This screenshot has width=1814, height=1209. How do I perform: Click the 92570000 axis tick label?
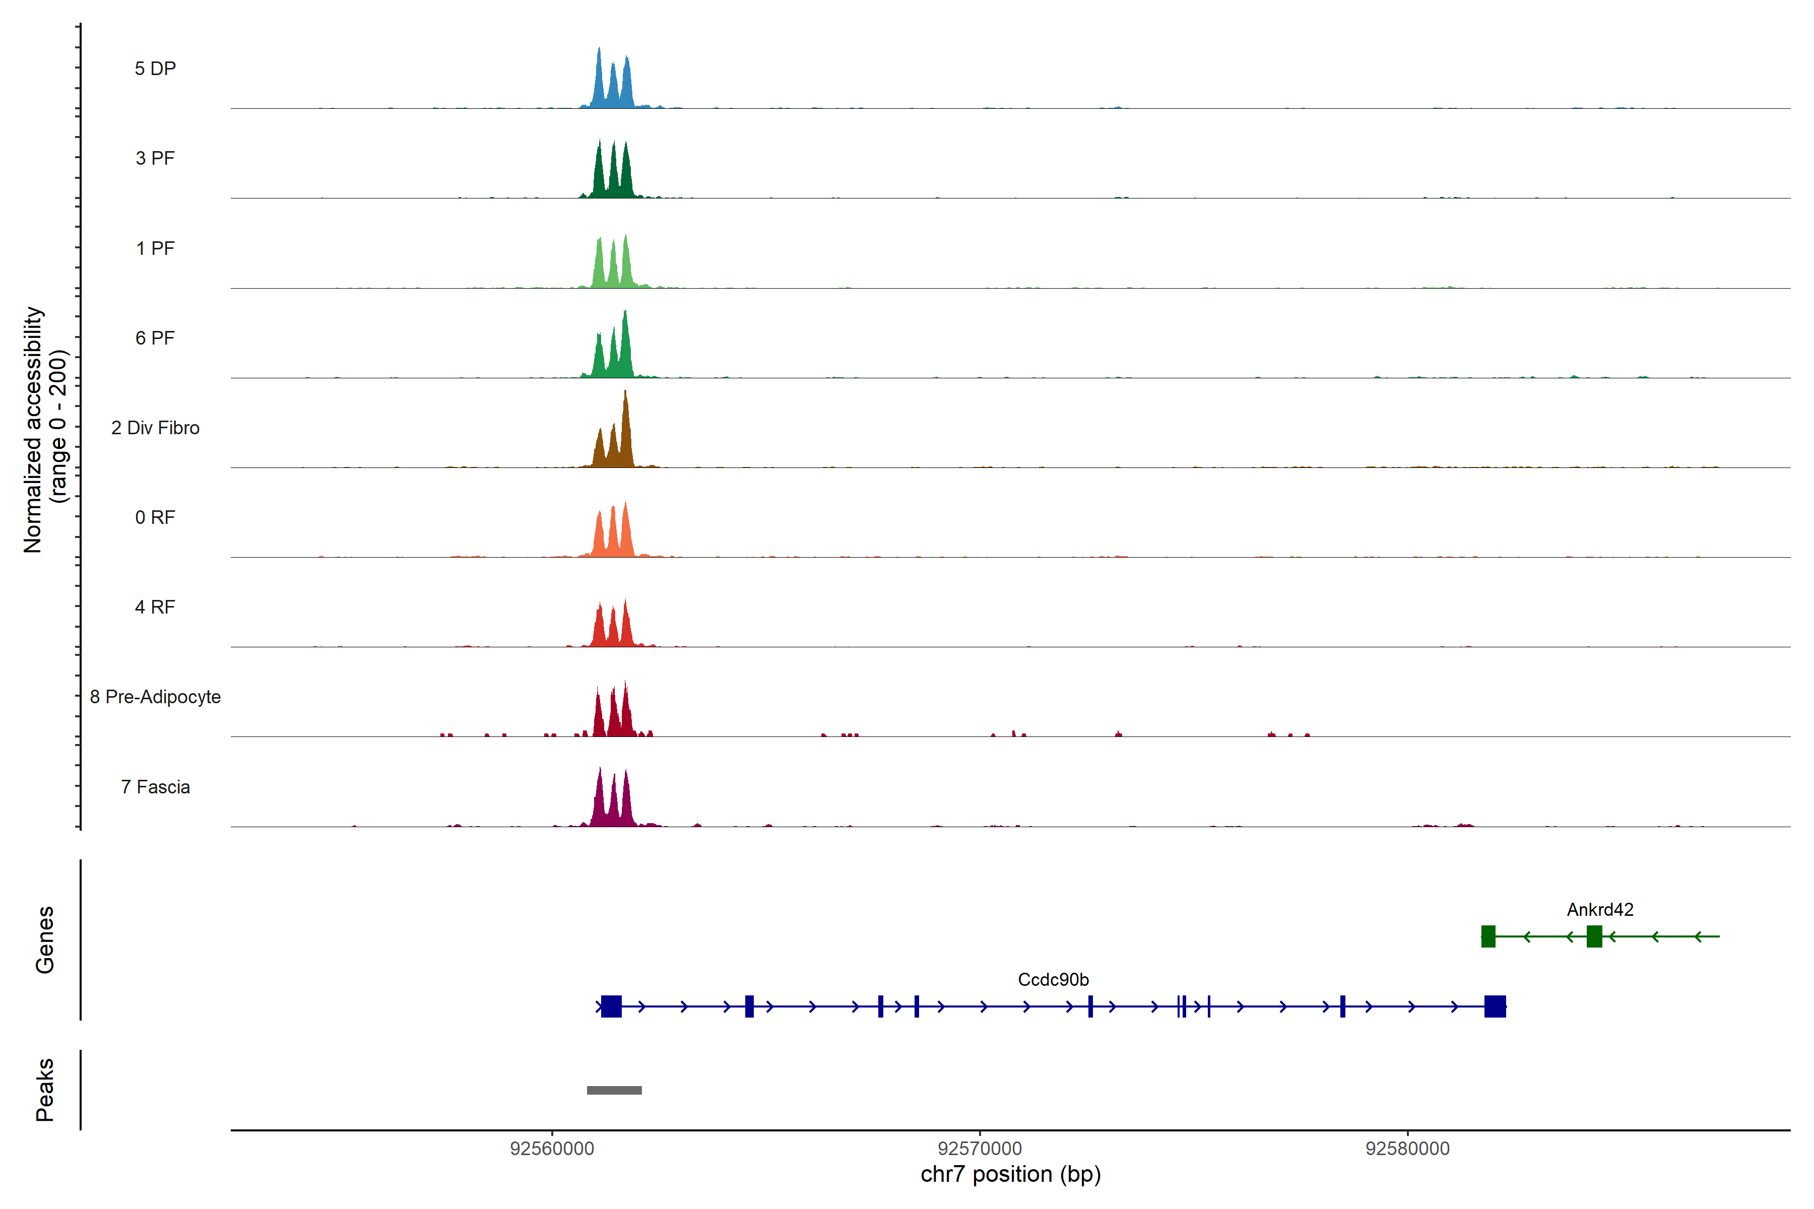click(x=980, y=1149)
